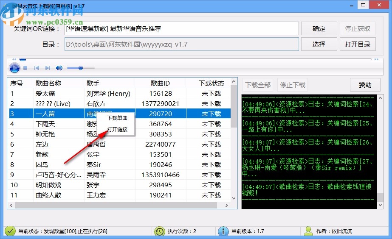Select the song row 囚鸟
Image resolution: width=392 pixels, height=239 pixels.
coord(120,165)
